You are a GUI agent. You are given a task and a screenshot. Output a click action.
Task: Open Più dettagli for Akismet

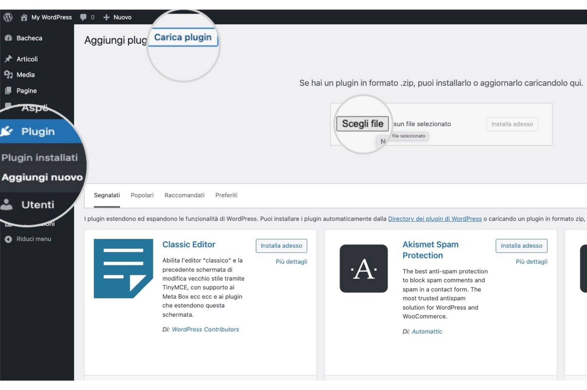coord(532,262)
